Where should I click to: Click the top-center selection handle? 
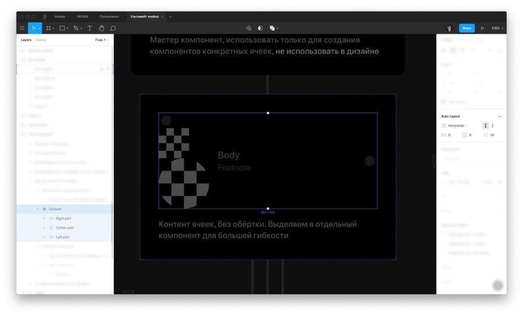coord(268,113)
